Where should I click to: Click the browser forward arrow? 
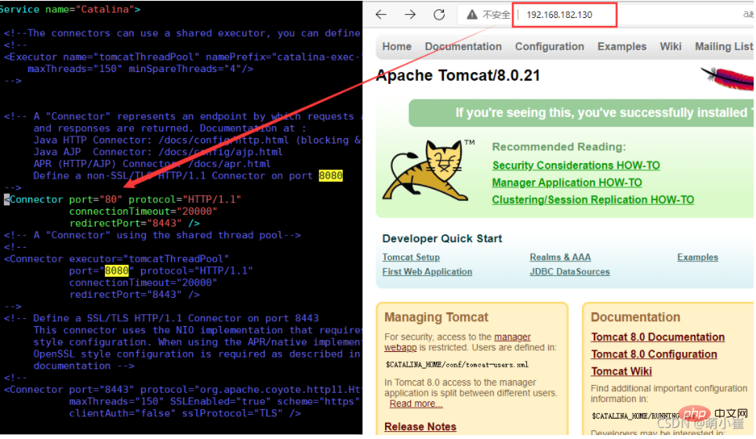point(410,14)
